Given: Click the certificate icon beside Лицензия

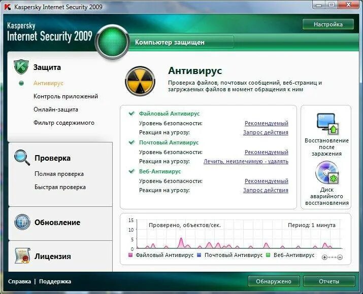Looking at the screenshot, I should coord(22,255).
